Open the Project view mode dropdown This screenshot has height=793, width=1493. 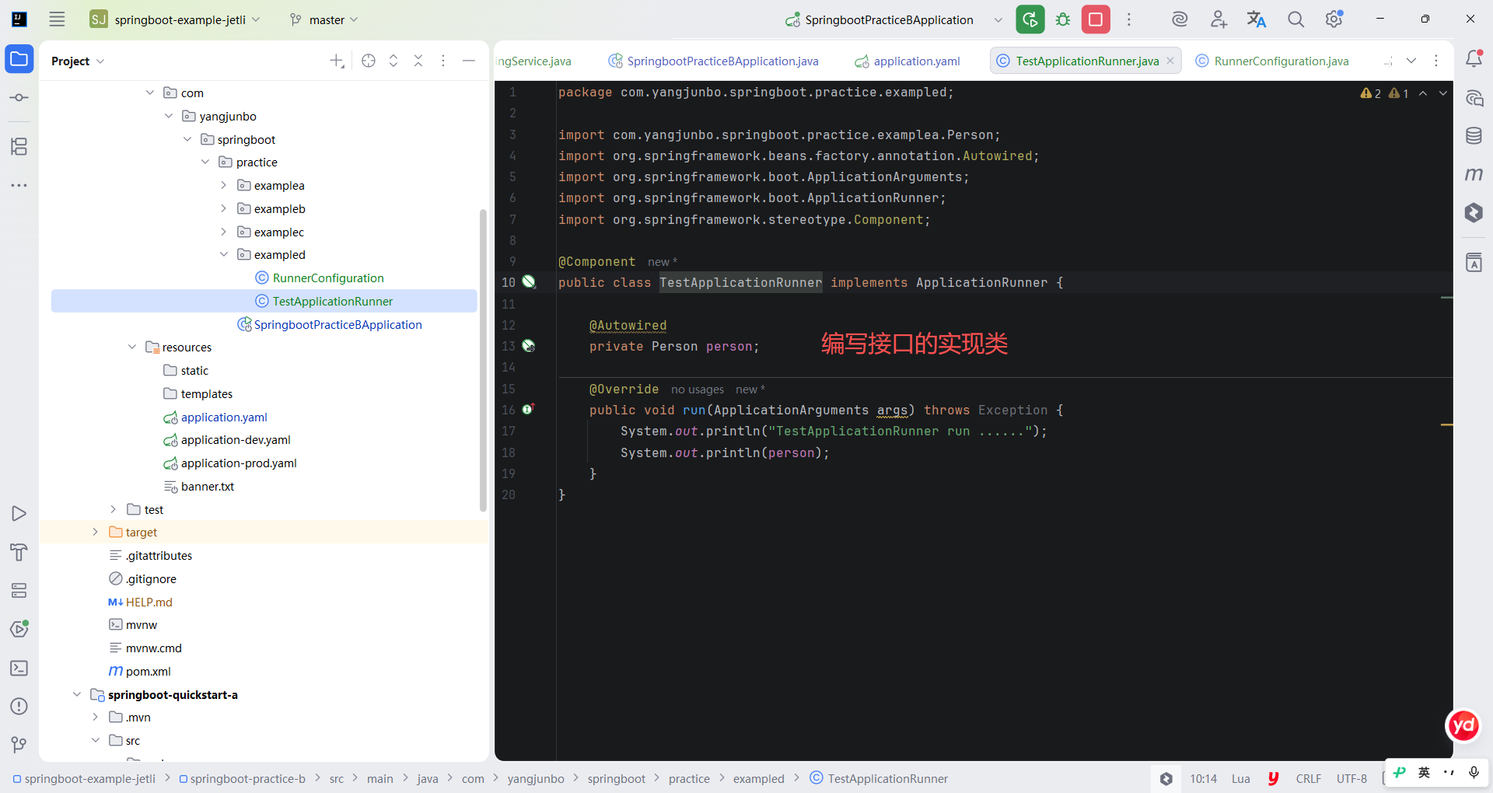tap(77, 61)
